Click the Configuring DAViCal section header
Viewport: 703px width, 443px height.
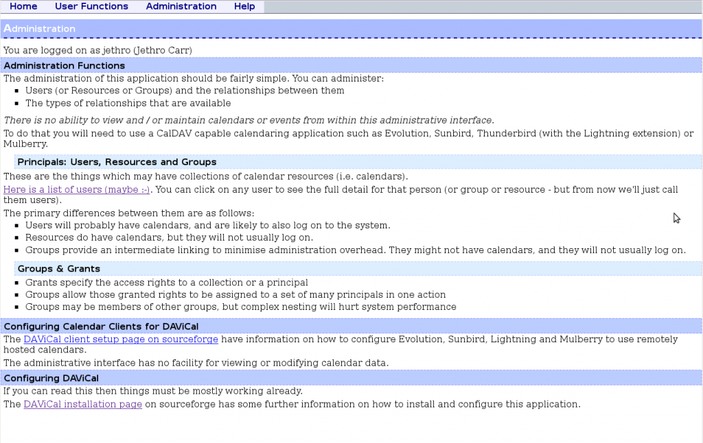pos(49,378)
